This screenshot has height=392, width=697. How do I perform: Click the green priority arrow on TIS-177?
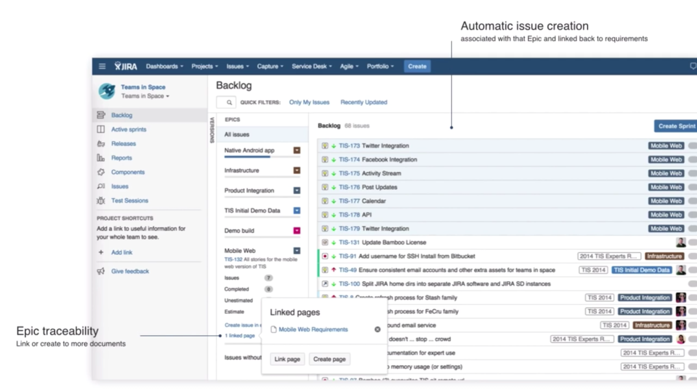334,201
